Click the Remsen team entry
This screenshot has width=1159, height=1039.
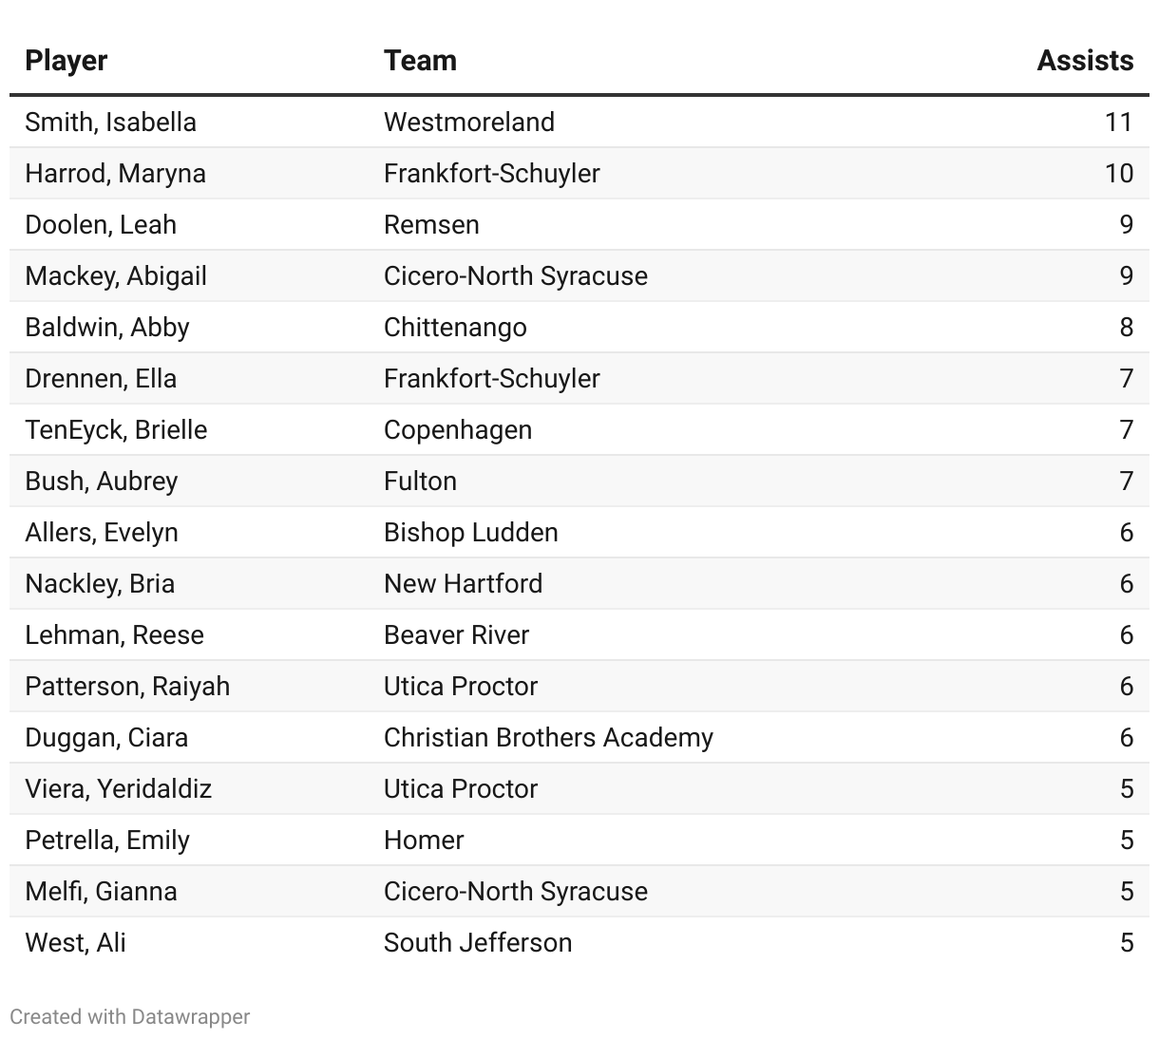(431, 225)
